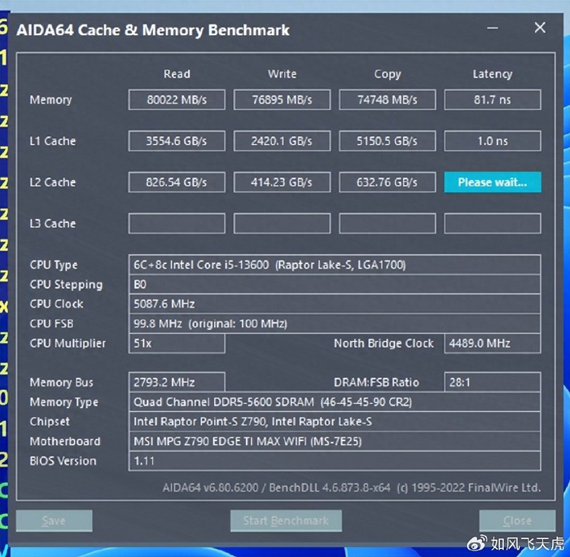This screenshot has height=557, width=570.
Task: Click the Latency column header
Action: (493, 74)
